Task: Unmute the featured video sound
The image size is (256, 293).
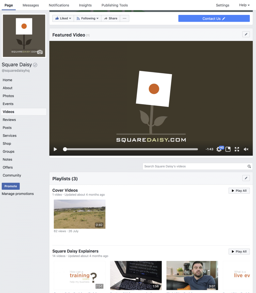Action: pos(246,149)
